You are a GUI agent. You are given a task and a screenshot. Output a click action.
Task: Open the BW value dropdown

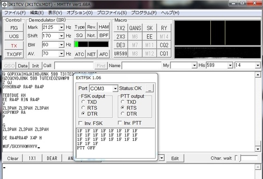(x=62, y=45)
